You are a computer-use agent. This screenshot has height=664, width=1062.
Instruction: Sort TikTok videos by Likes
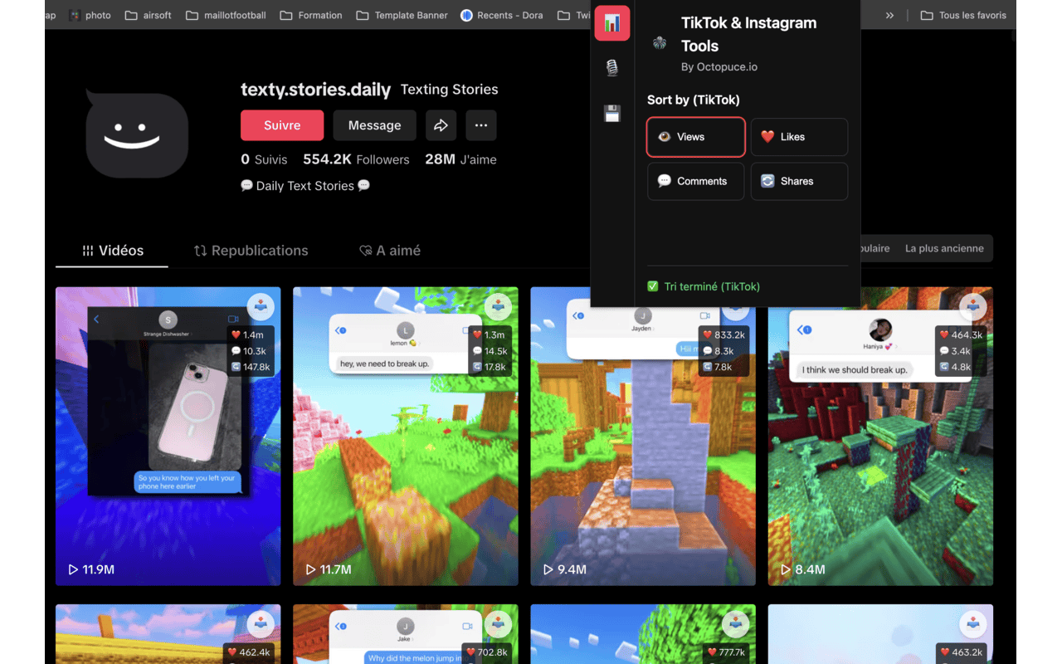pyautogui.click(x=799, y=137)
